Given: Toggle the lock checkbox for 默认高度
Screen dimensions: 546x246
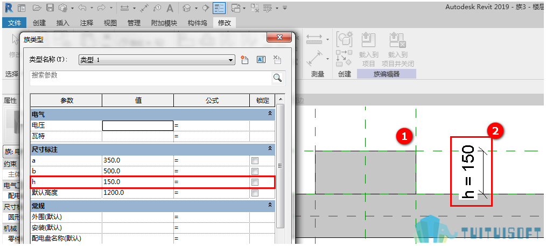Looking at the screenshot, I should point(255,193).
